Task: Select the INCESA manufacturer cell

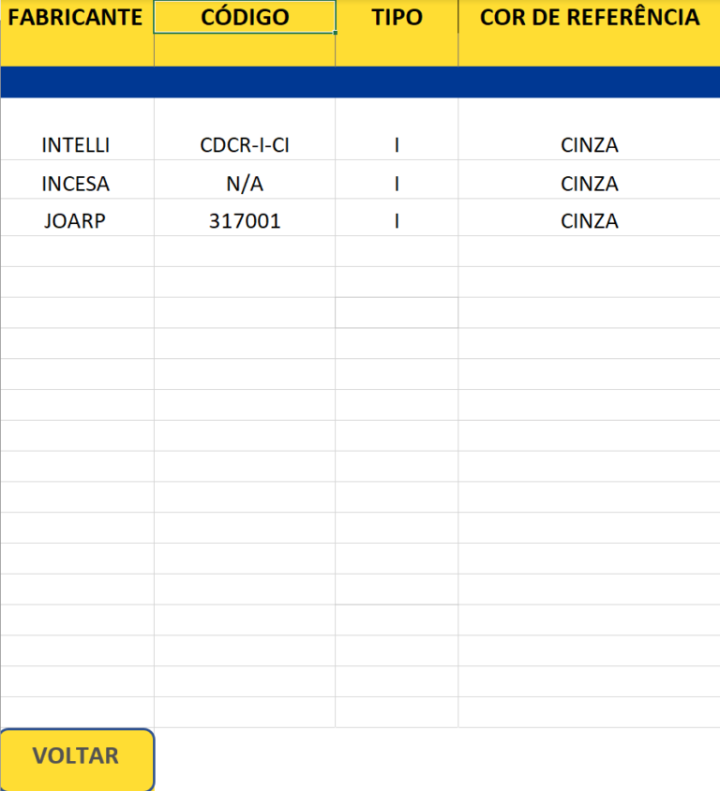Action: click(76, 184)
